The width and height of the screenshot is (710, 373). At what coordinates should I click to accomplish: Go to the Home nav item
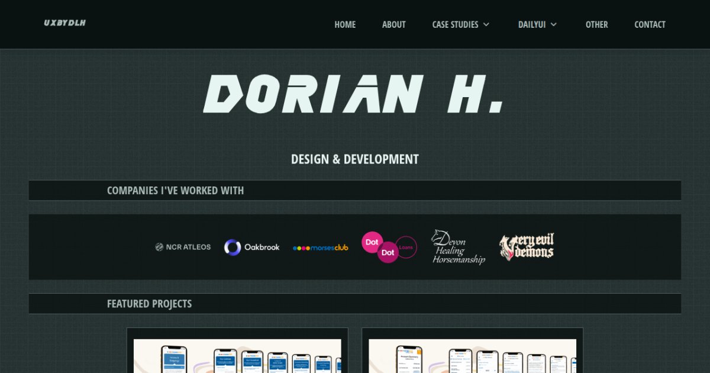click(345, 24)
